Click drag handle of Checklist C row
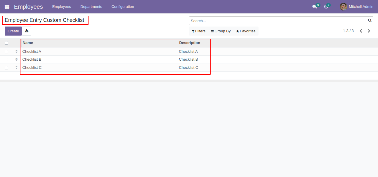 click(x=16, y=68)
